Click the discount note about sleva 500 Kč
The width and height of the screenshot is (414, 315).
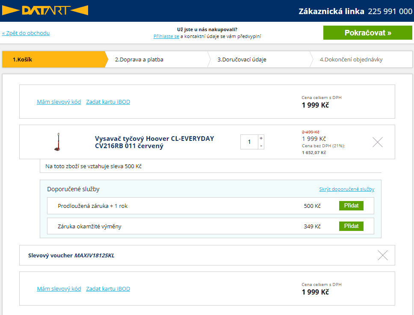point(94,166)
